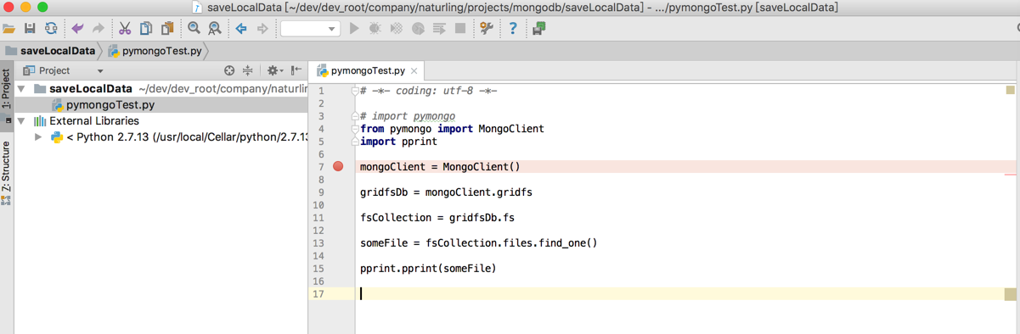Screen dimensions: 1020x334
Task: Click the caret position stripe mark on editor scrollbar
Action: [x=1010, y=294]
